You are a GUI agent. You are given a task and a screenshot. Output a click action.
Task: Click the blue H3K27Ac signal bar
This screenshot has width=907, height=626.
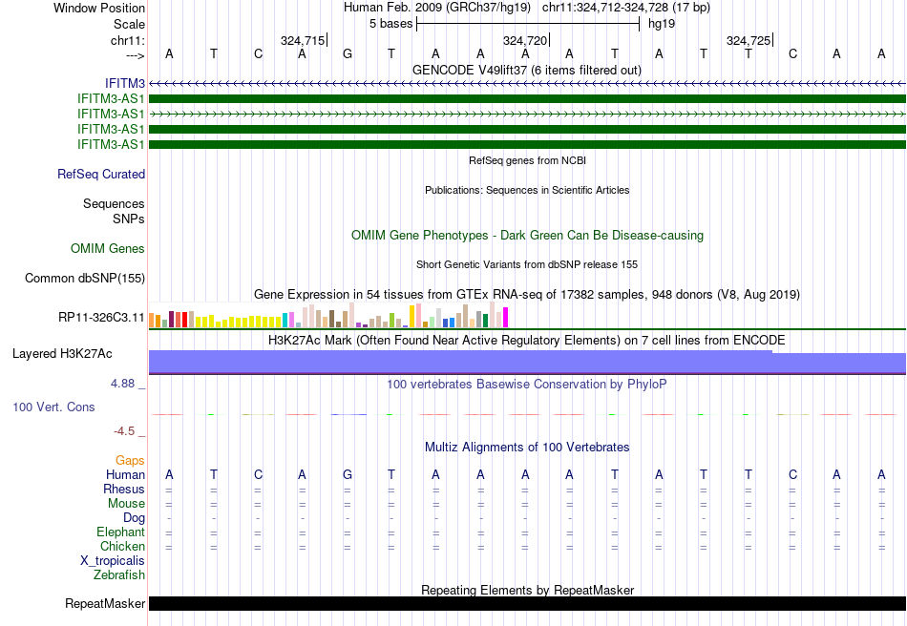pyautogui.click(x=528, y=363)
